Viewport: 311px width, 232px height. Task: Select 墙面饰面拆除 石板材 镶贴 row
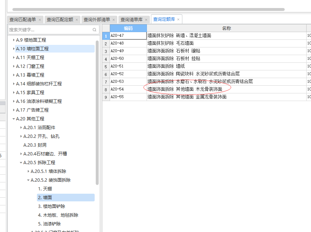[227, 51]
